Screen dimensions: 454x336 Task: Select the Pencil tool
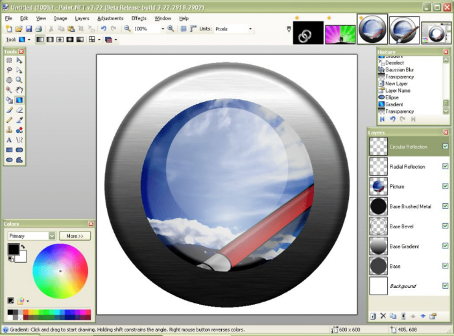pyautogui.click(x=9, y=120)
